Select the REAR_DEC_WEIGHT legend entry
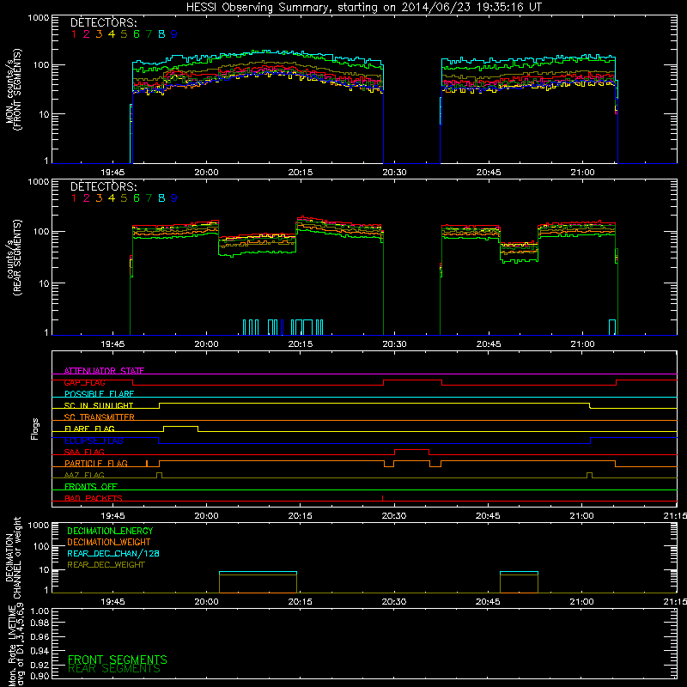Viewport: 687px width, 687px height. point(106,565)
